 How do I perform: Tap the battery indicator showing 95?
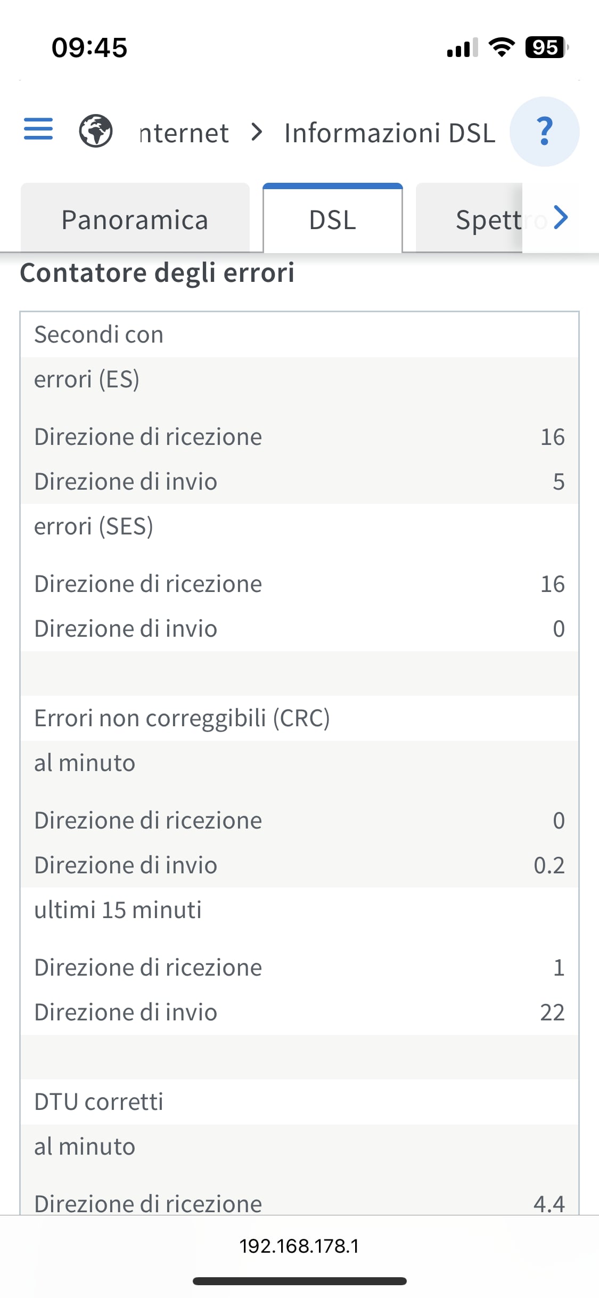pyautogui.click(x=547, y=47)
